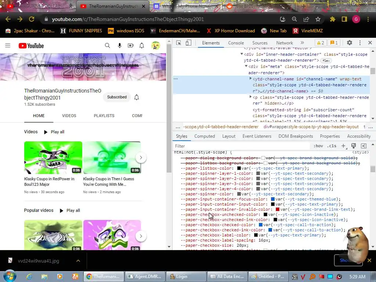Play all under Videos section
The image size is (376, 282).
[x=54, y=132]
